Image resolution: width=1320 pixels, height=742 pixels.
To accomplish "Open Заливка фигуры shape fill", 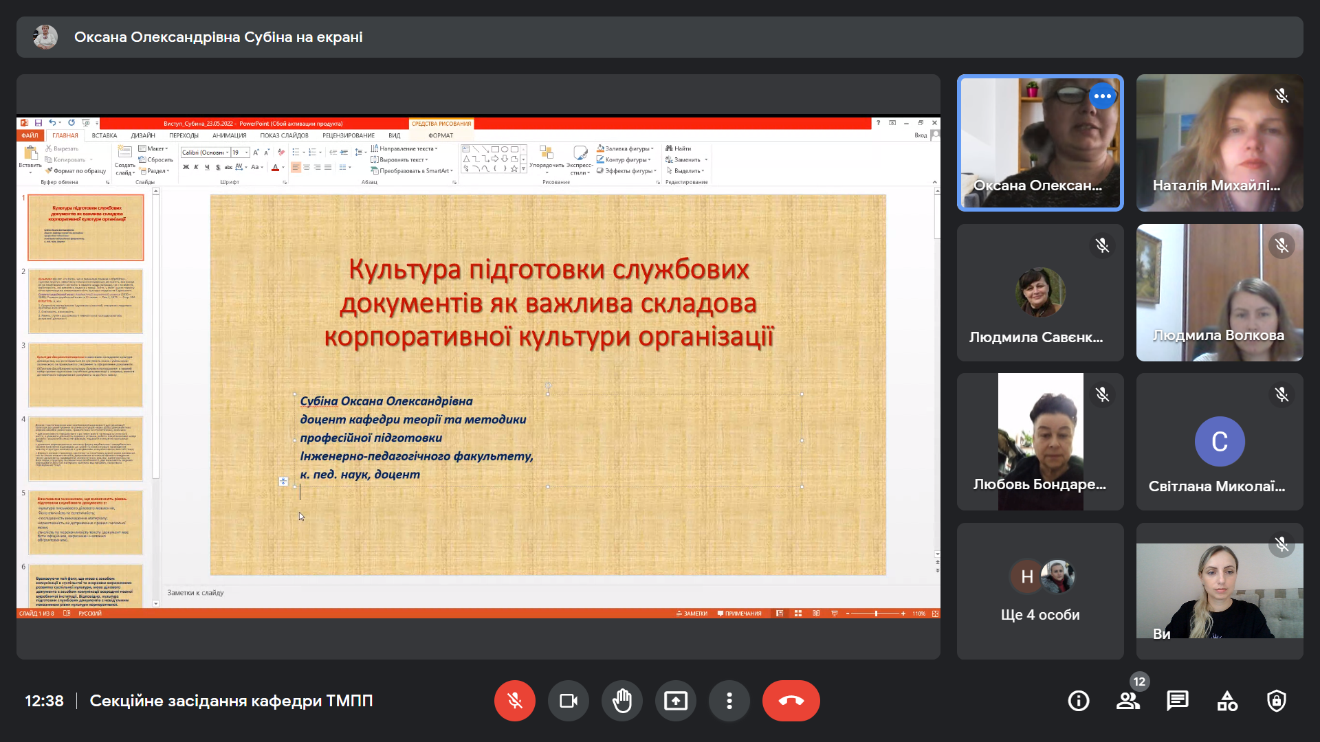I will 625,148.
